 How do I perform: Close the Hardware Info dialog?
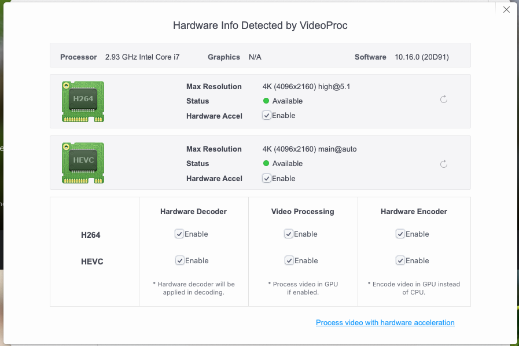click(506, 10)
